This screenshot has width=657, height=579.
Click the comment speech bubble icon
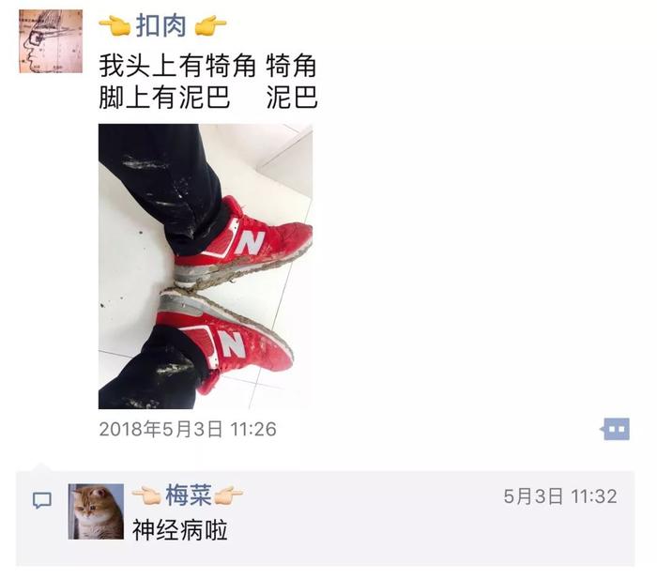(42, 500)
